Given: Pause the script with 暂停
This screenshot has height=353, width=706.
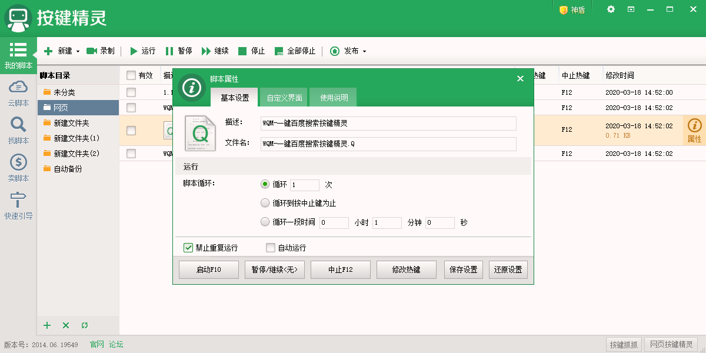Looking at the screenshot, I should (179, 51).
